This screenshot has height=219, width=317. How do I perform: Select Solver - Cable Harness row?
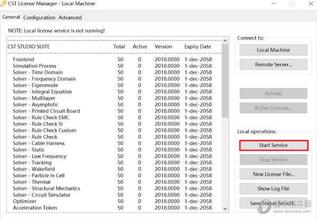(x=112, y=144)
